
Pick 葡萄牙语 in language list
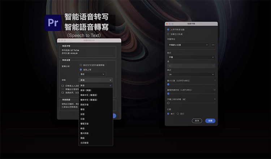coord(96,124)
